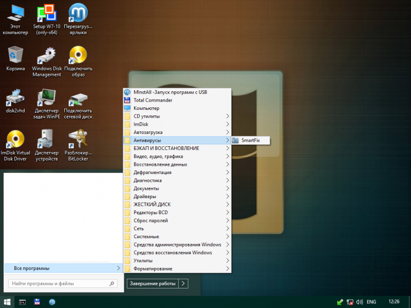This screenshot has height=308, width=411.
Task: Expand Дефрагментация folder submenu
Action: pyautogui.click(x=177, y=172)
